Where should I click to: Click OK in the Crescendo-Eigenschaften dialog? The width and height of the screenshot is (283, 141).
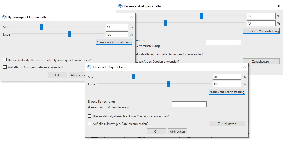click(x=156, y=131)
